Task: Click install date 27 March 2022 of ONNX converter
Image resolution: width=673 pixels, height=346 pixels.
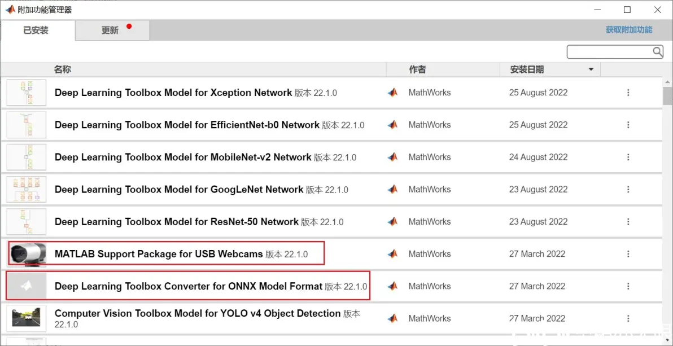Action: (x=537, y=286)
